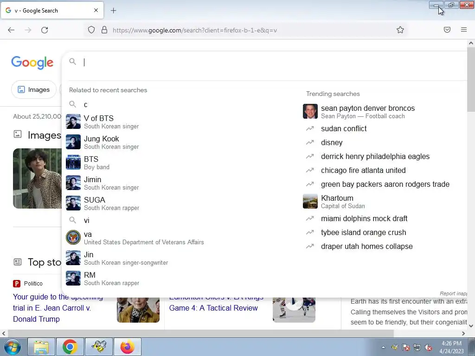Click the Veterans Affairs seal icon
This screenshot has height=356, width=475.
coord(73,237)
